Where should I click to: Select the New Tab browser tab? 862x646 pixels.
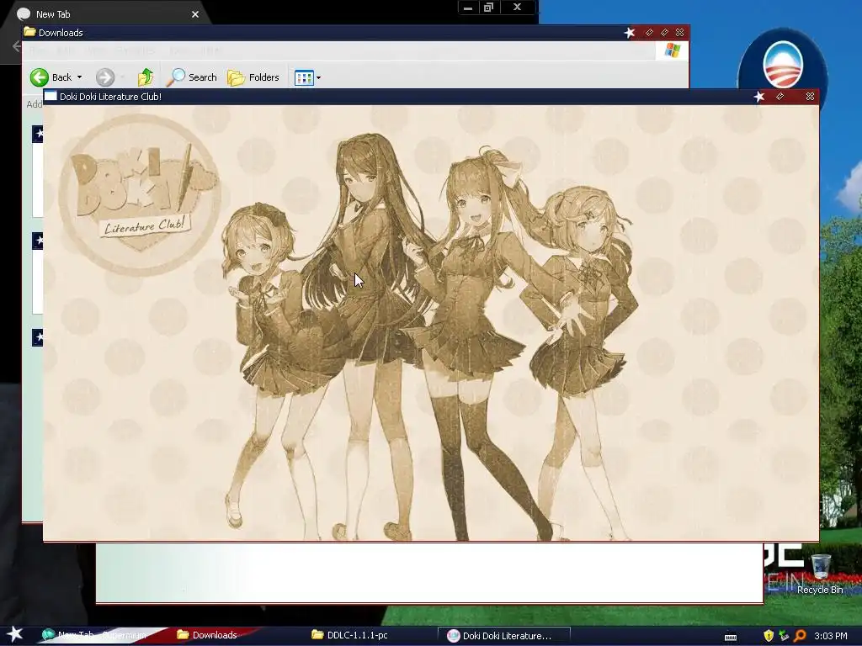tap(107, 14)
